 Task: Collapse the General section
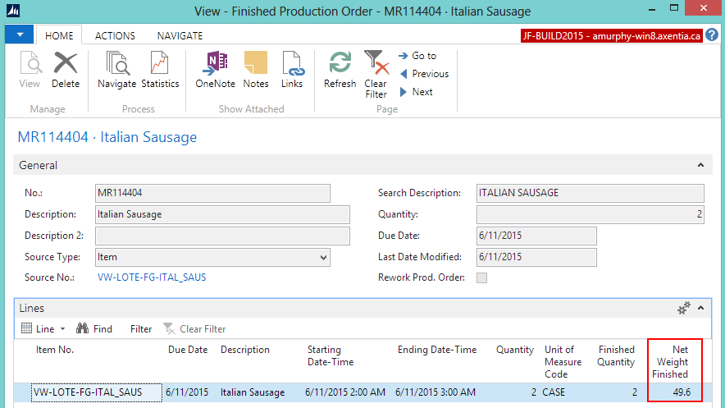pos(700,166)
